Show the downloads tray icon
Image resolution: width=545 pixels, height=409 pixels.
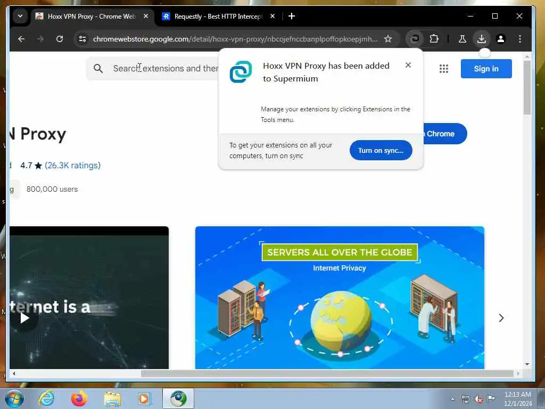tap(481, 39)
